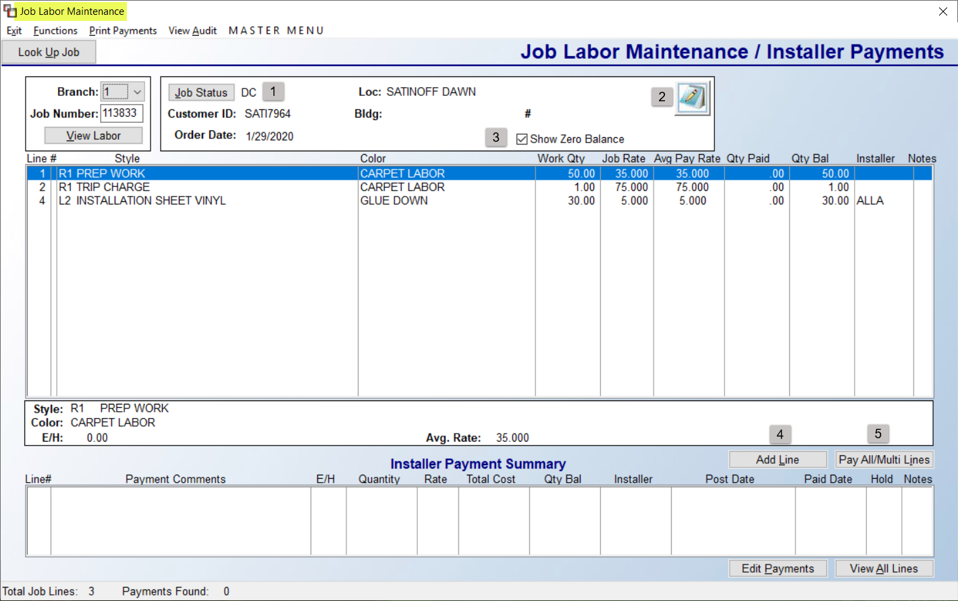Viewport: 958px width, 601px height.
Task: Click inside the Job Number field
Action: [122, 113]
